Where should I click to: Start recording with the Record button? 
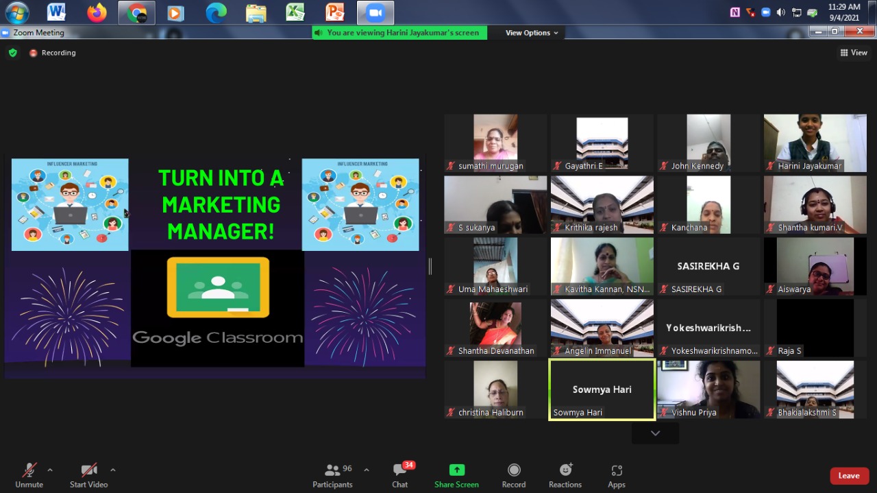(513, 475)
